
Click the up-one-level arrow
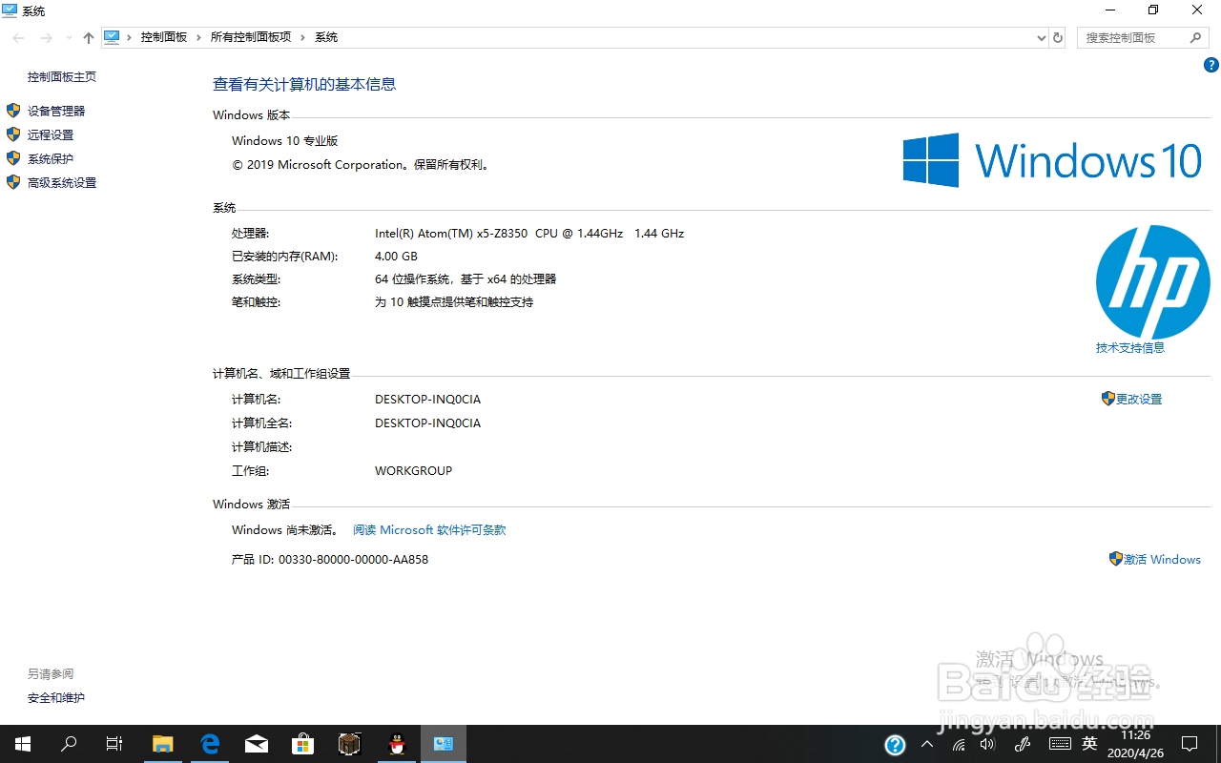click(89, 37)
